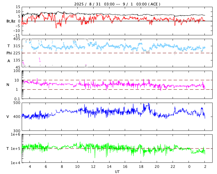Image resolution: width=217 pixels, height=174 pixels.
Task: Click the 14 hour label on the UT axis
Action: point(109,167)
